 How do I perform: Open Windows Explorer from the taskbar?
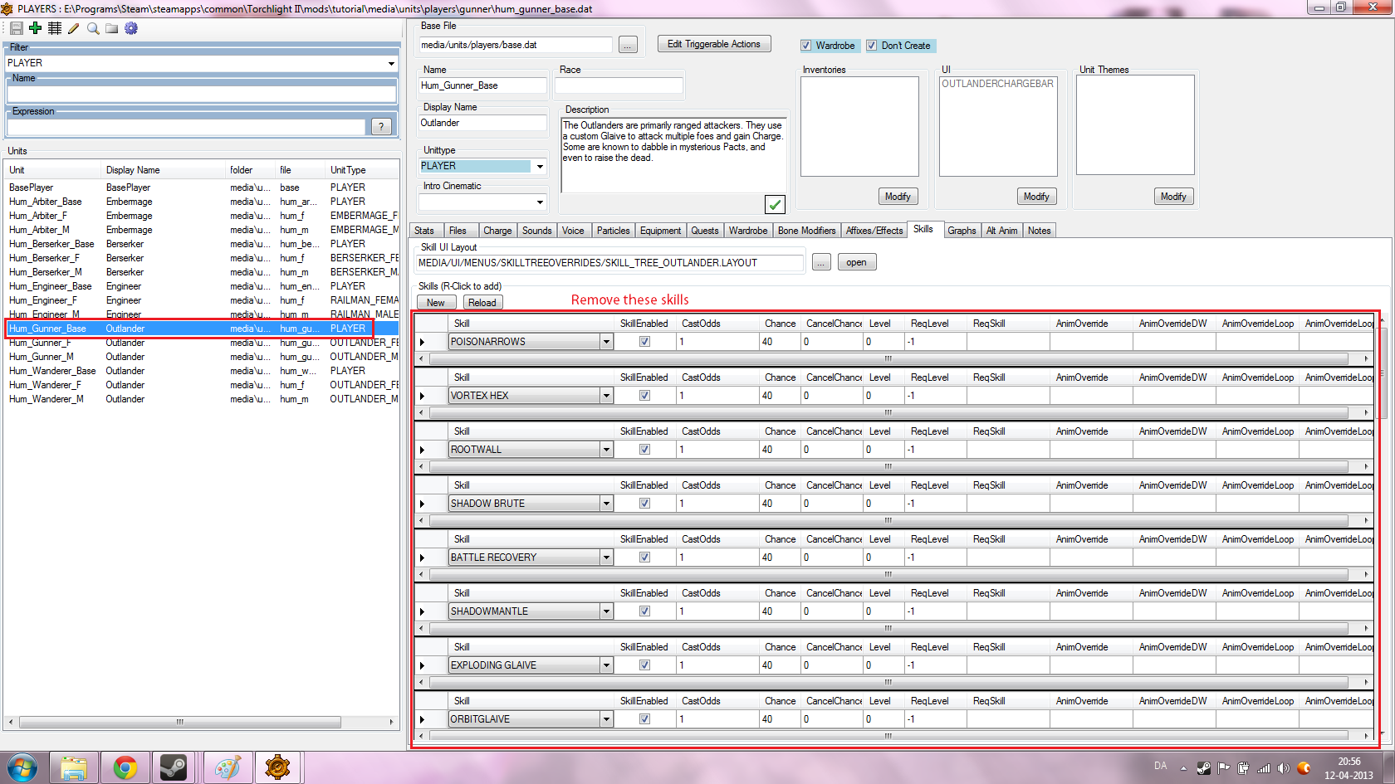pos(74,767)
